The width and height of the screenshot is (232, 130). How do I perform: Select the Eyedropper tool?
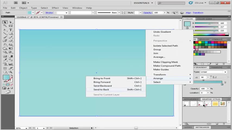pyautogui.click(x=5, y=60)
